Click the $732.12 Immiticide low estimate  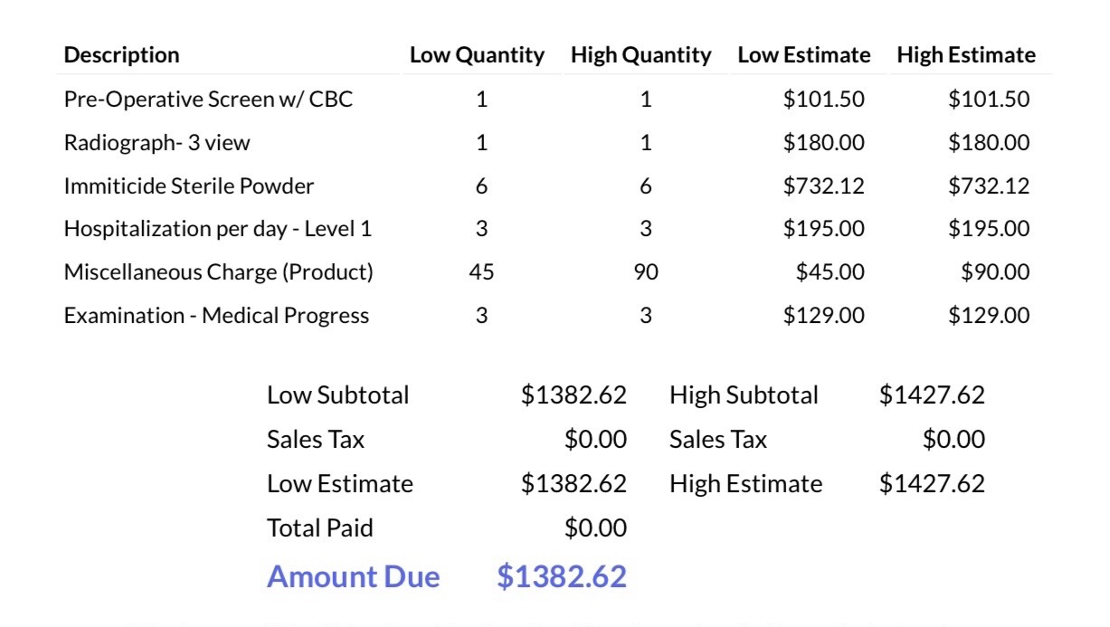pos(823,186)
